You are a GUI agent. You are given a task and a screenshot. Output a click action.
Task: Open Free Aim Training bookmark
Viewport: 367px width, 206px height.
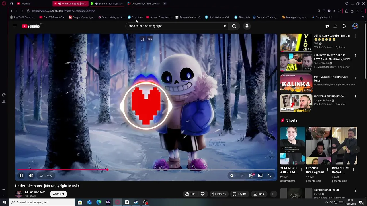265,17
